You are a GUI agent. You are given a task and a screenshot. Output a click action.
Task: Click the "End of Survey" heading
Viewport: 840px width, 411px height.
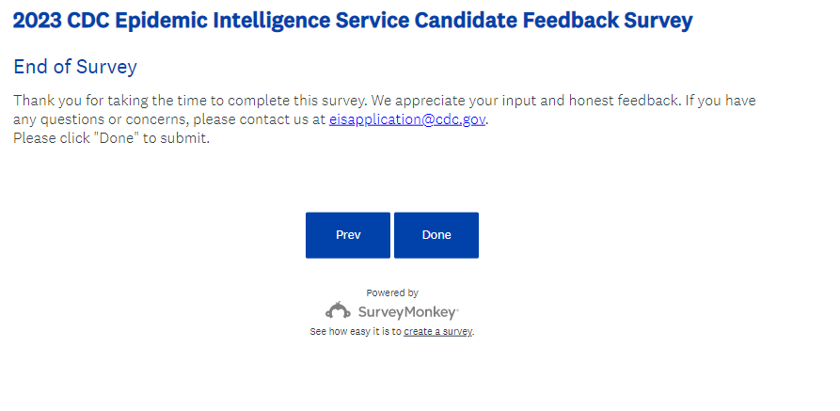tap(75, 68)
